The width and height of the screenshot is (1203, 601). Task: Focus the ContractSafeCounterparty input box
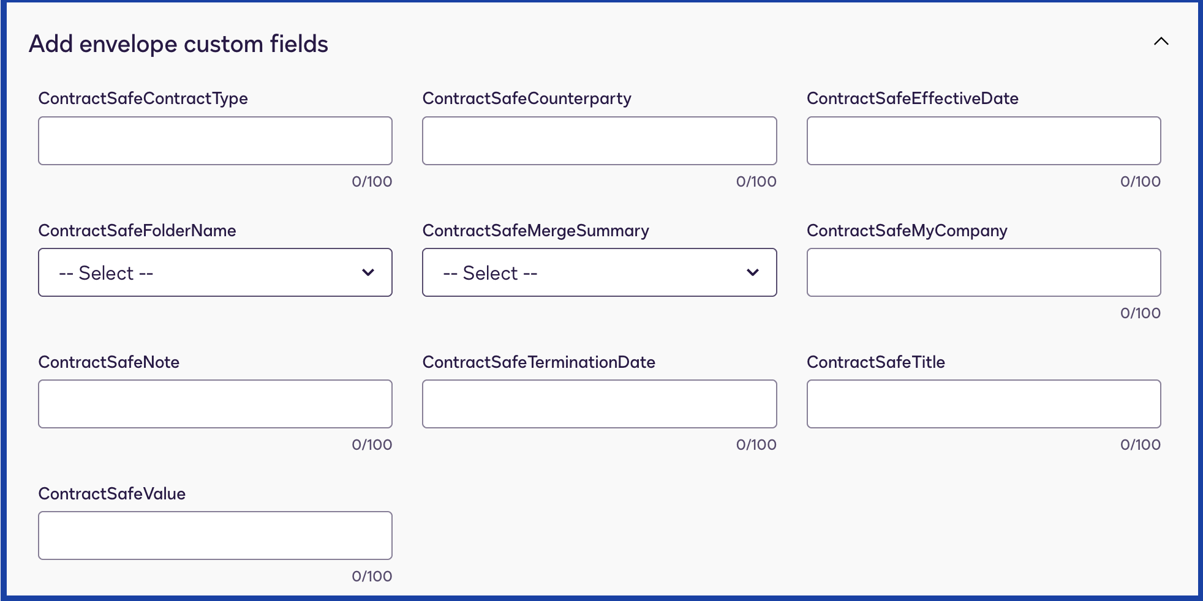coord(599,141)
